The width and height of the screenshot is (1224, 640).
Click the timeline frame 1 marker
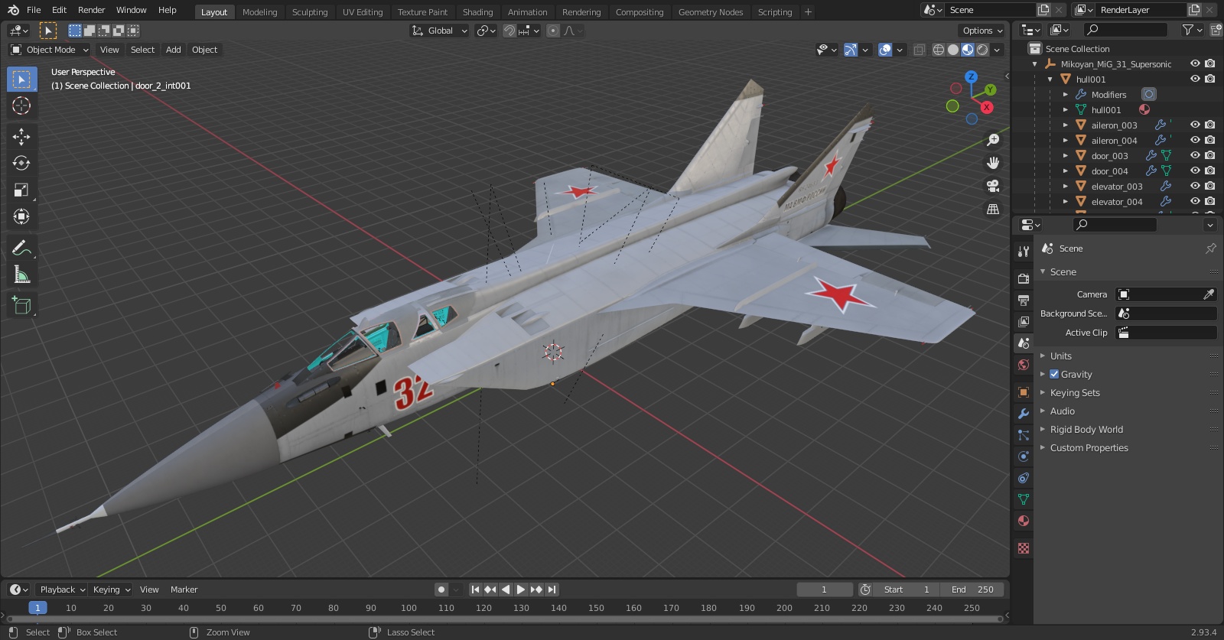[37, 608]
